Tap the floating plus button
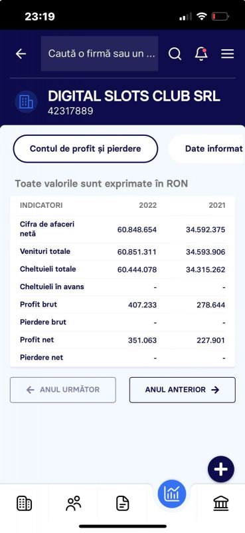Image resolution: width=245 pixels, height=533 pixels. pyautogui.click(x=221, y=470)
